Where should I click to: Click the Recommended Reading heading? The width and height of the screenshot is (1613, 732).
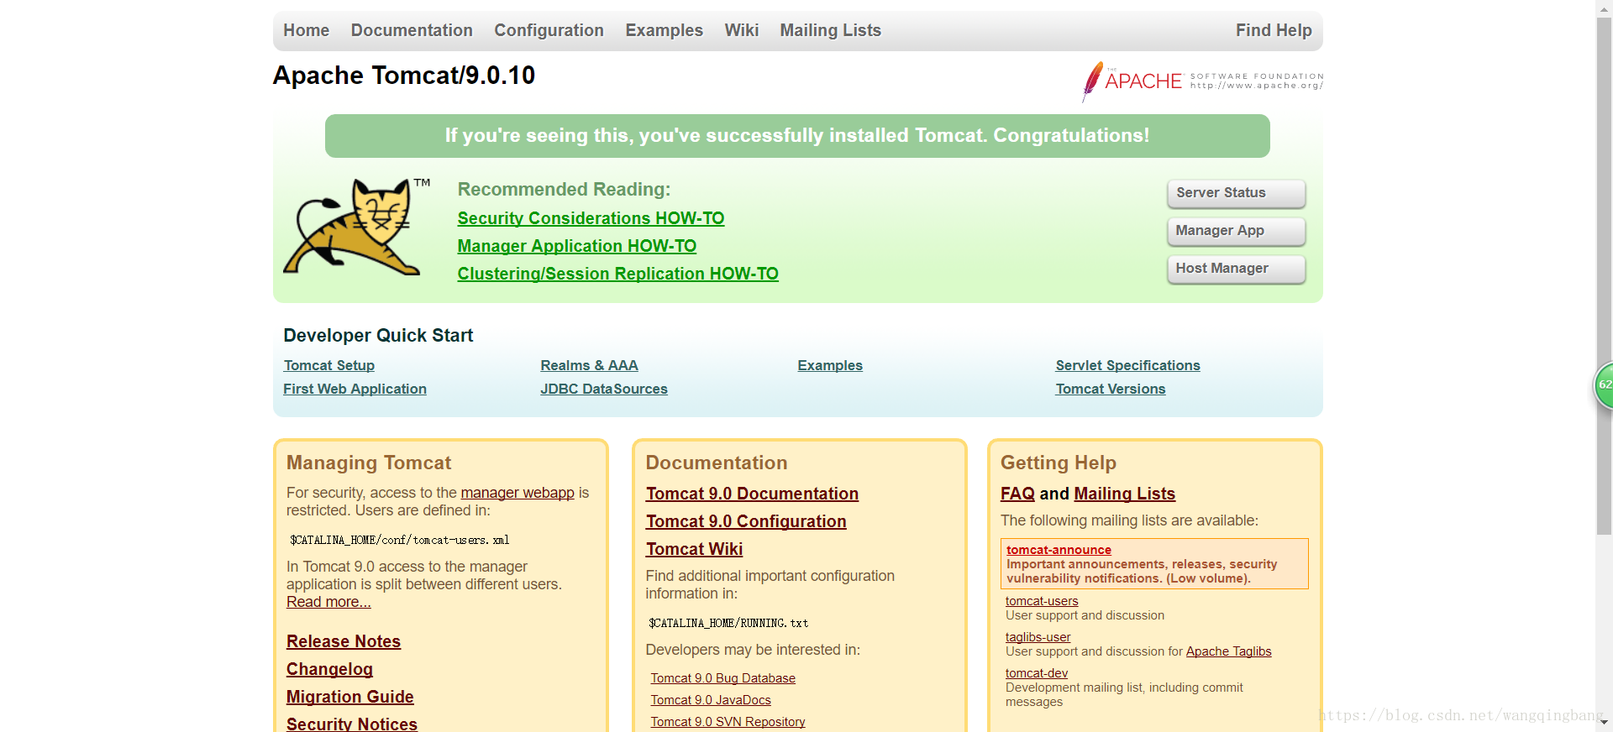564,190
